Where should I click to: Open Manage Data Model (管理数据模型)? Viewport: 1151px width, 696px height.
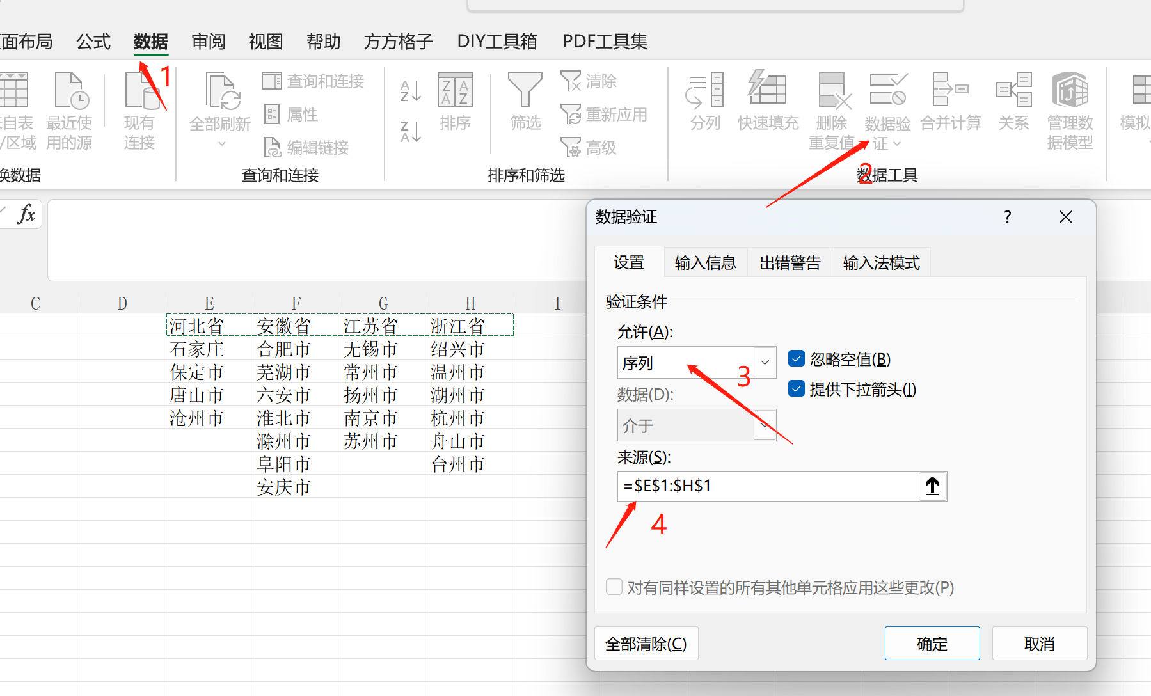coord(1070,111)
